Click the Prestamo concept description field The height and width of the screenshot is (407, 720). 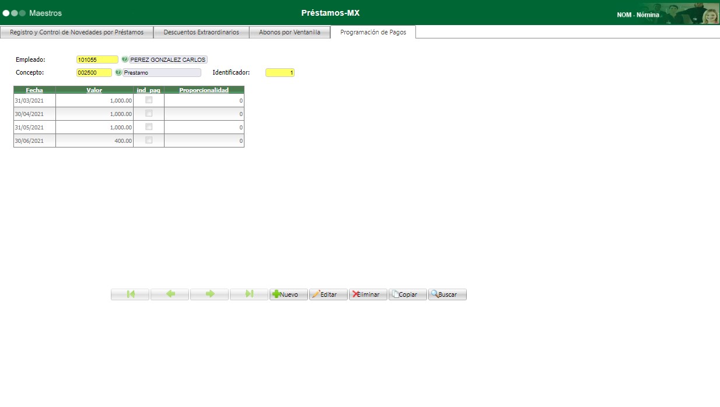(162, 73)
